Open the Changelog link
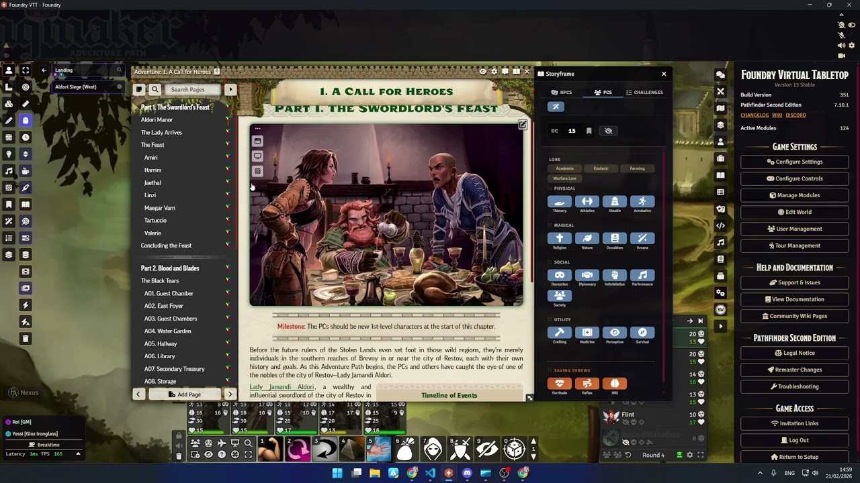 click(x=755, y=115)
